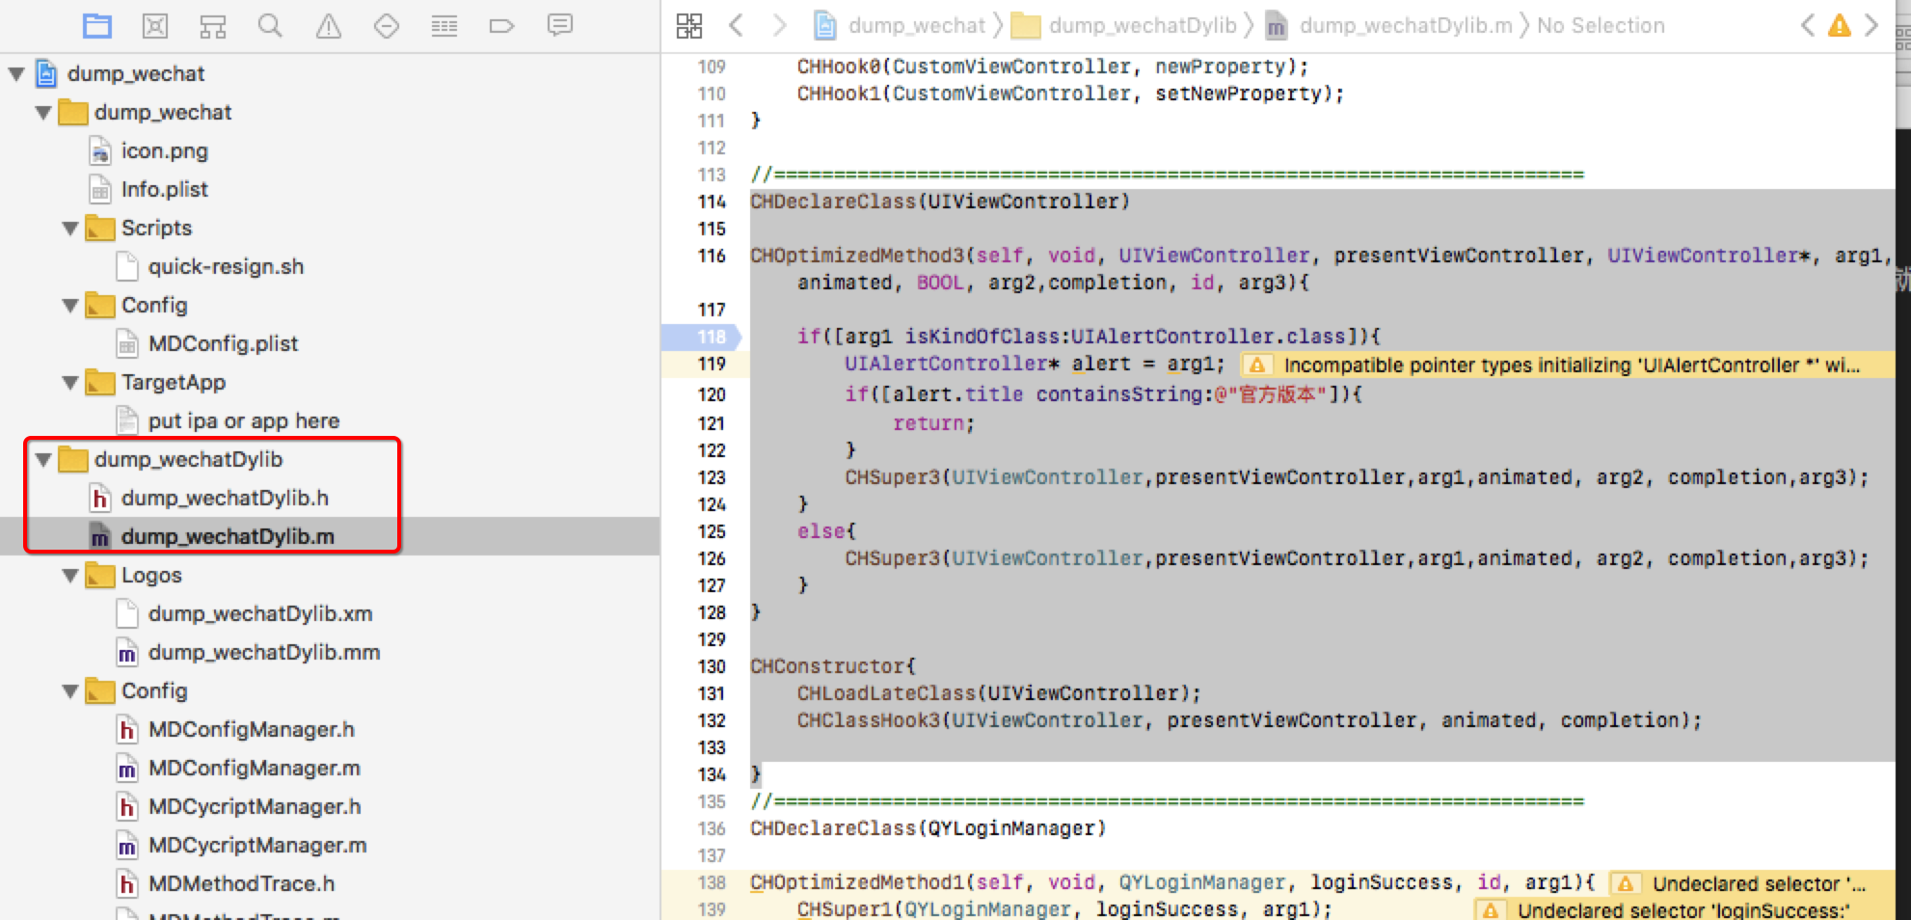Open the Symbol navigator
The image size is (1911, 920).
(213, 26)
